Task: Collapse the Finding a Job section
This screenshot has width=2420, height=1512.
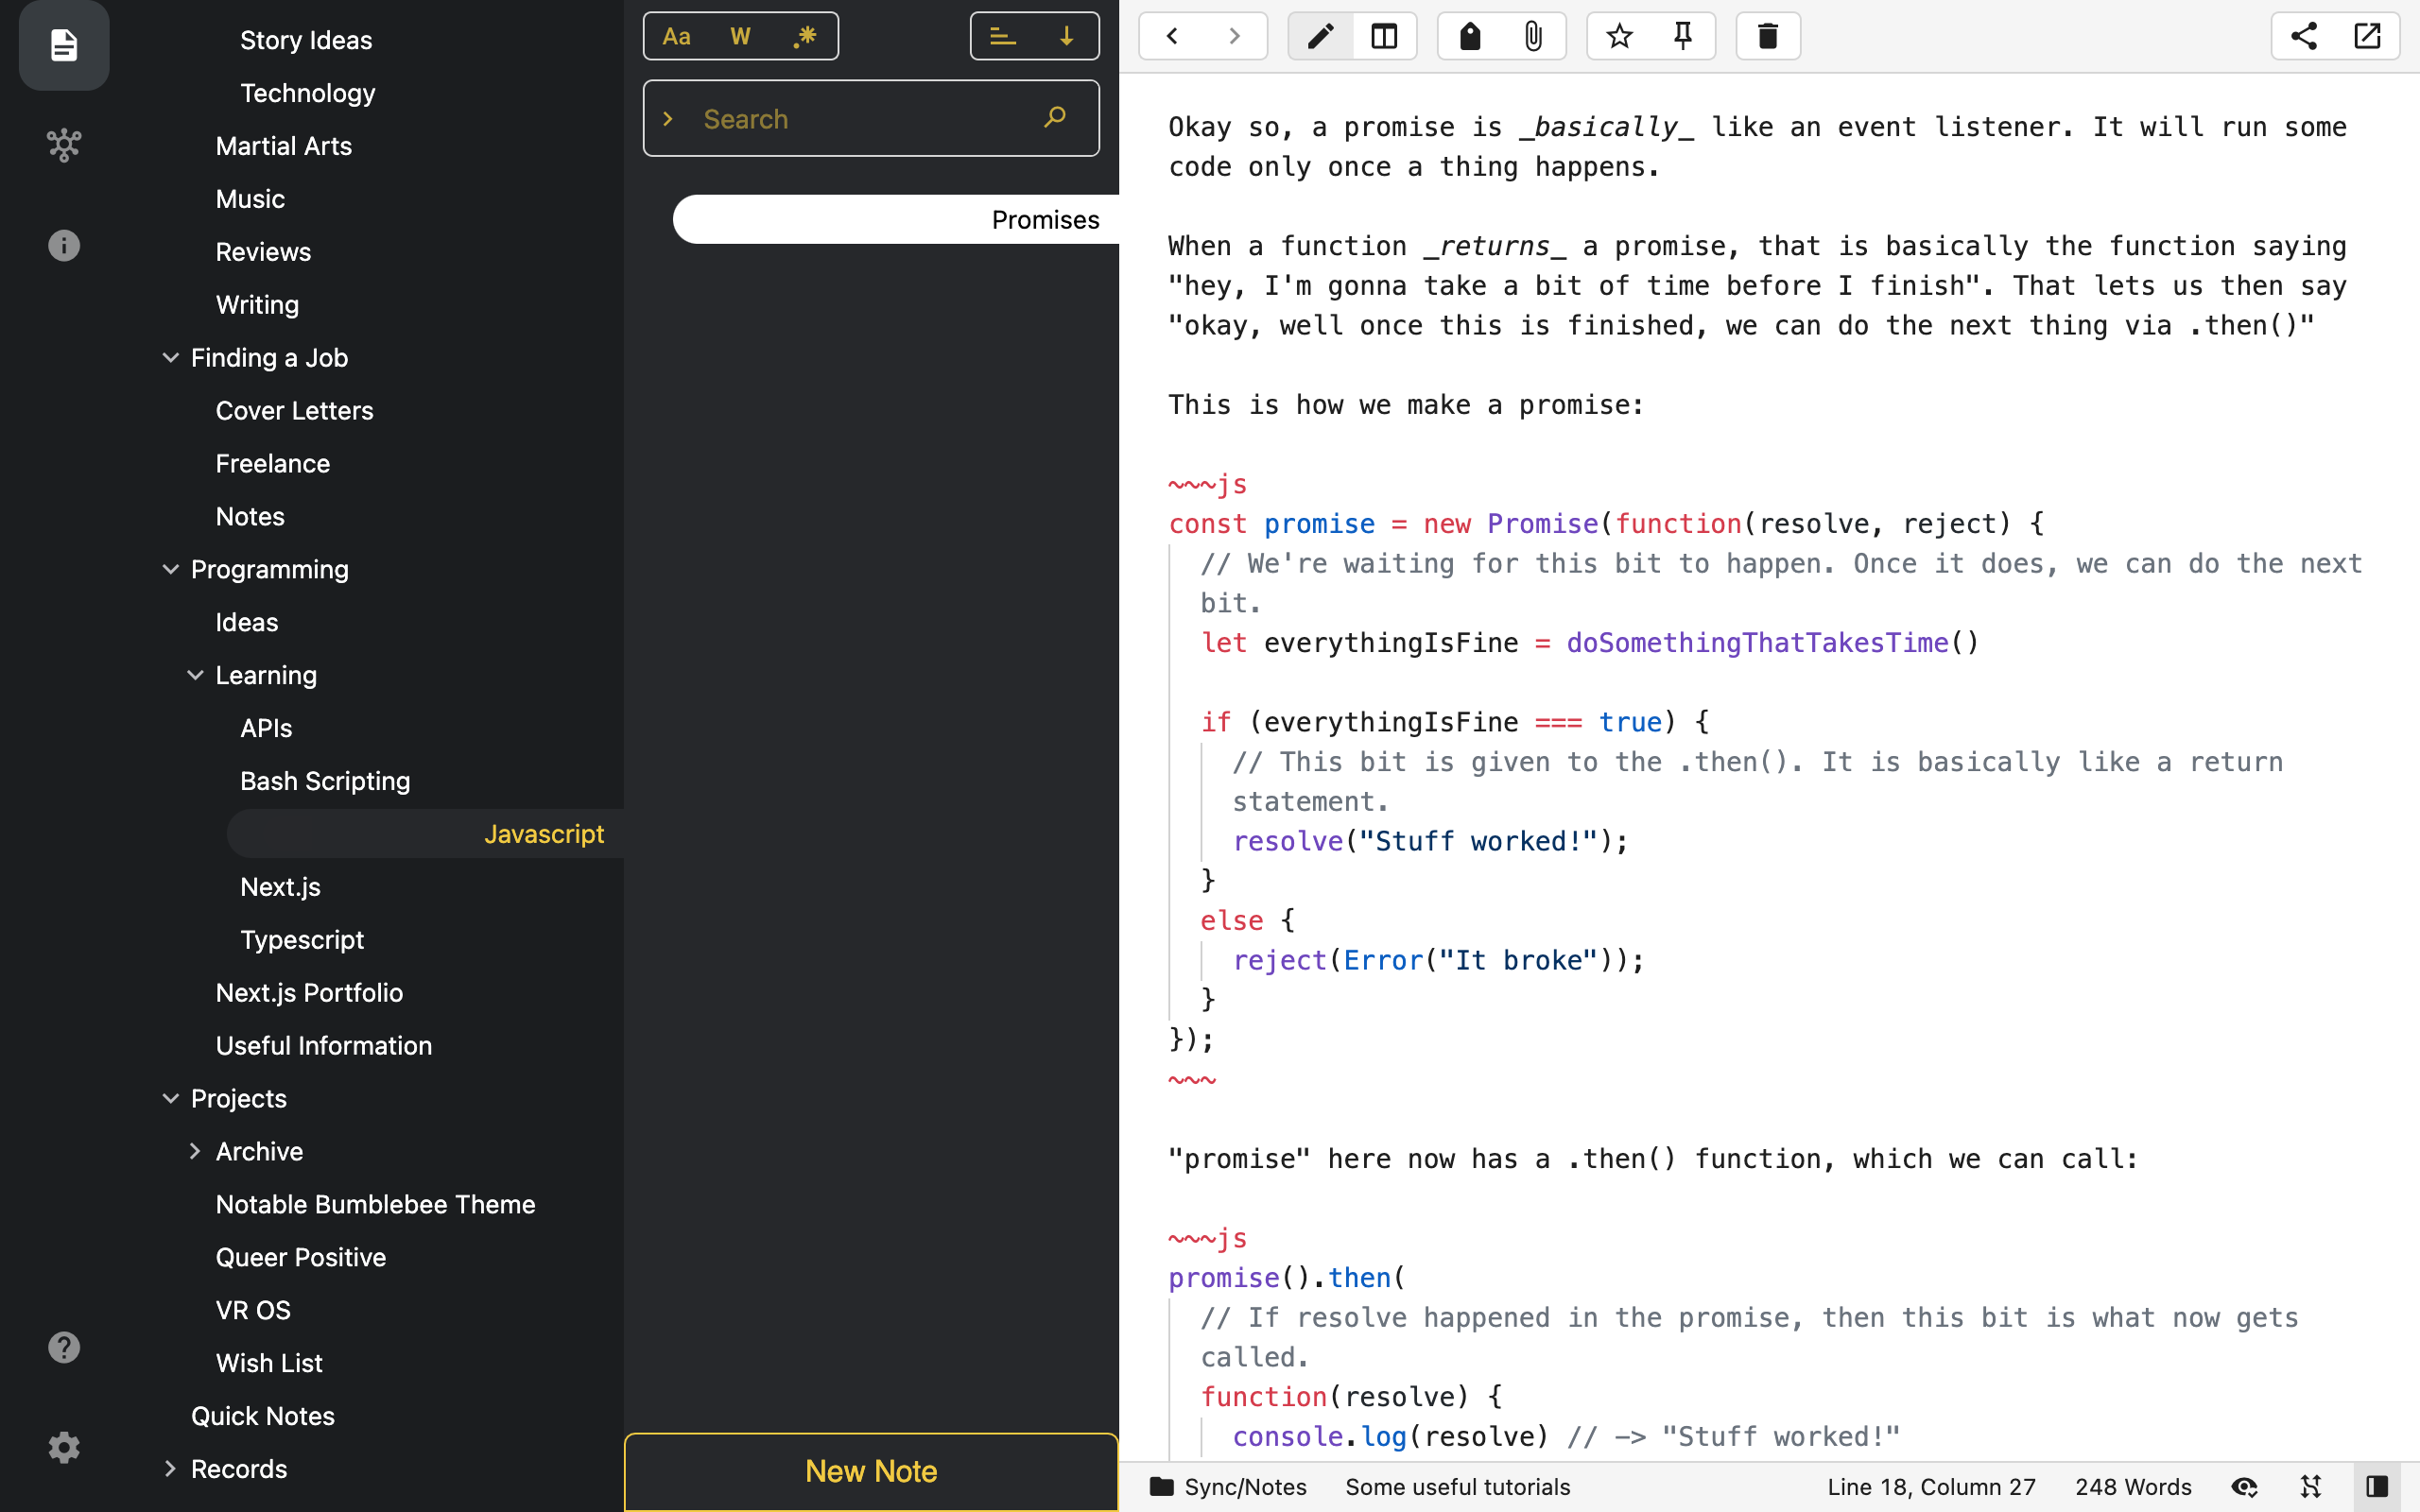Action: click(170, 357)
